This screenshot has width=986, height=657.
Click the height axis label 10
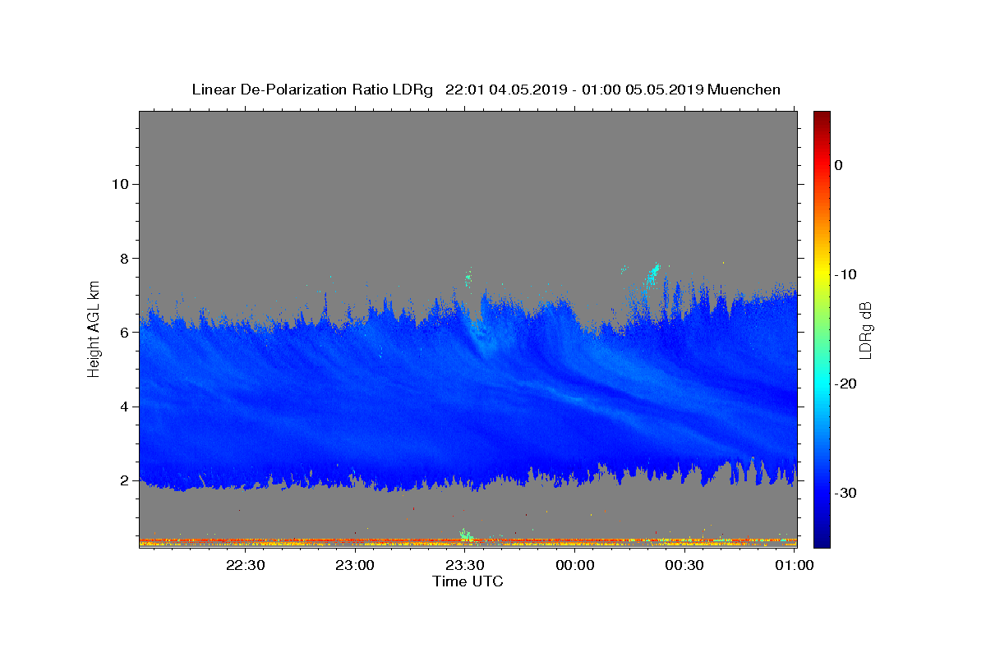pos(120,184)
